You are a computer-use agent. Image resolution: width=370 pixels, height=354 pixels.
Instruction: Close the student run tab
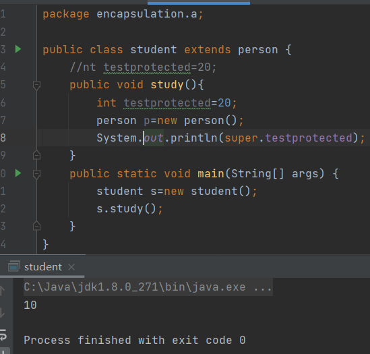71,267
